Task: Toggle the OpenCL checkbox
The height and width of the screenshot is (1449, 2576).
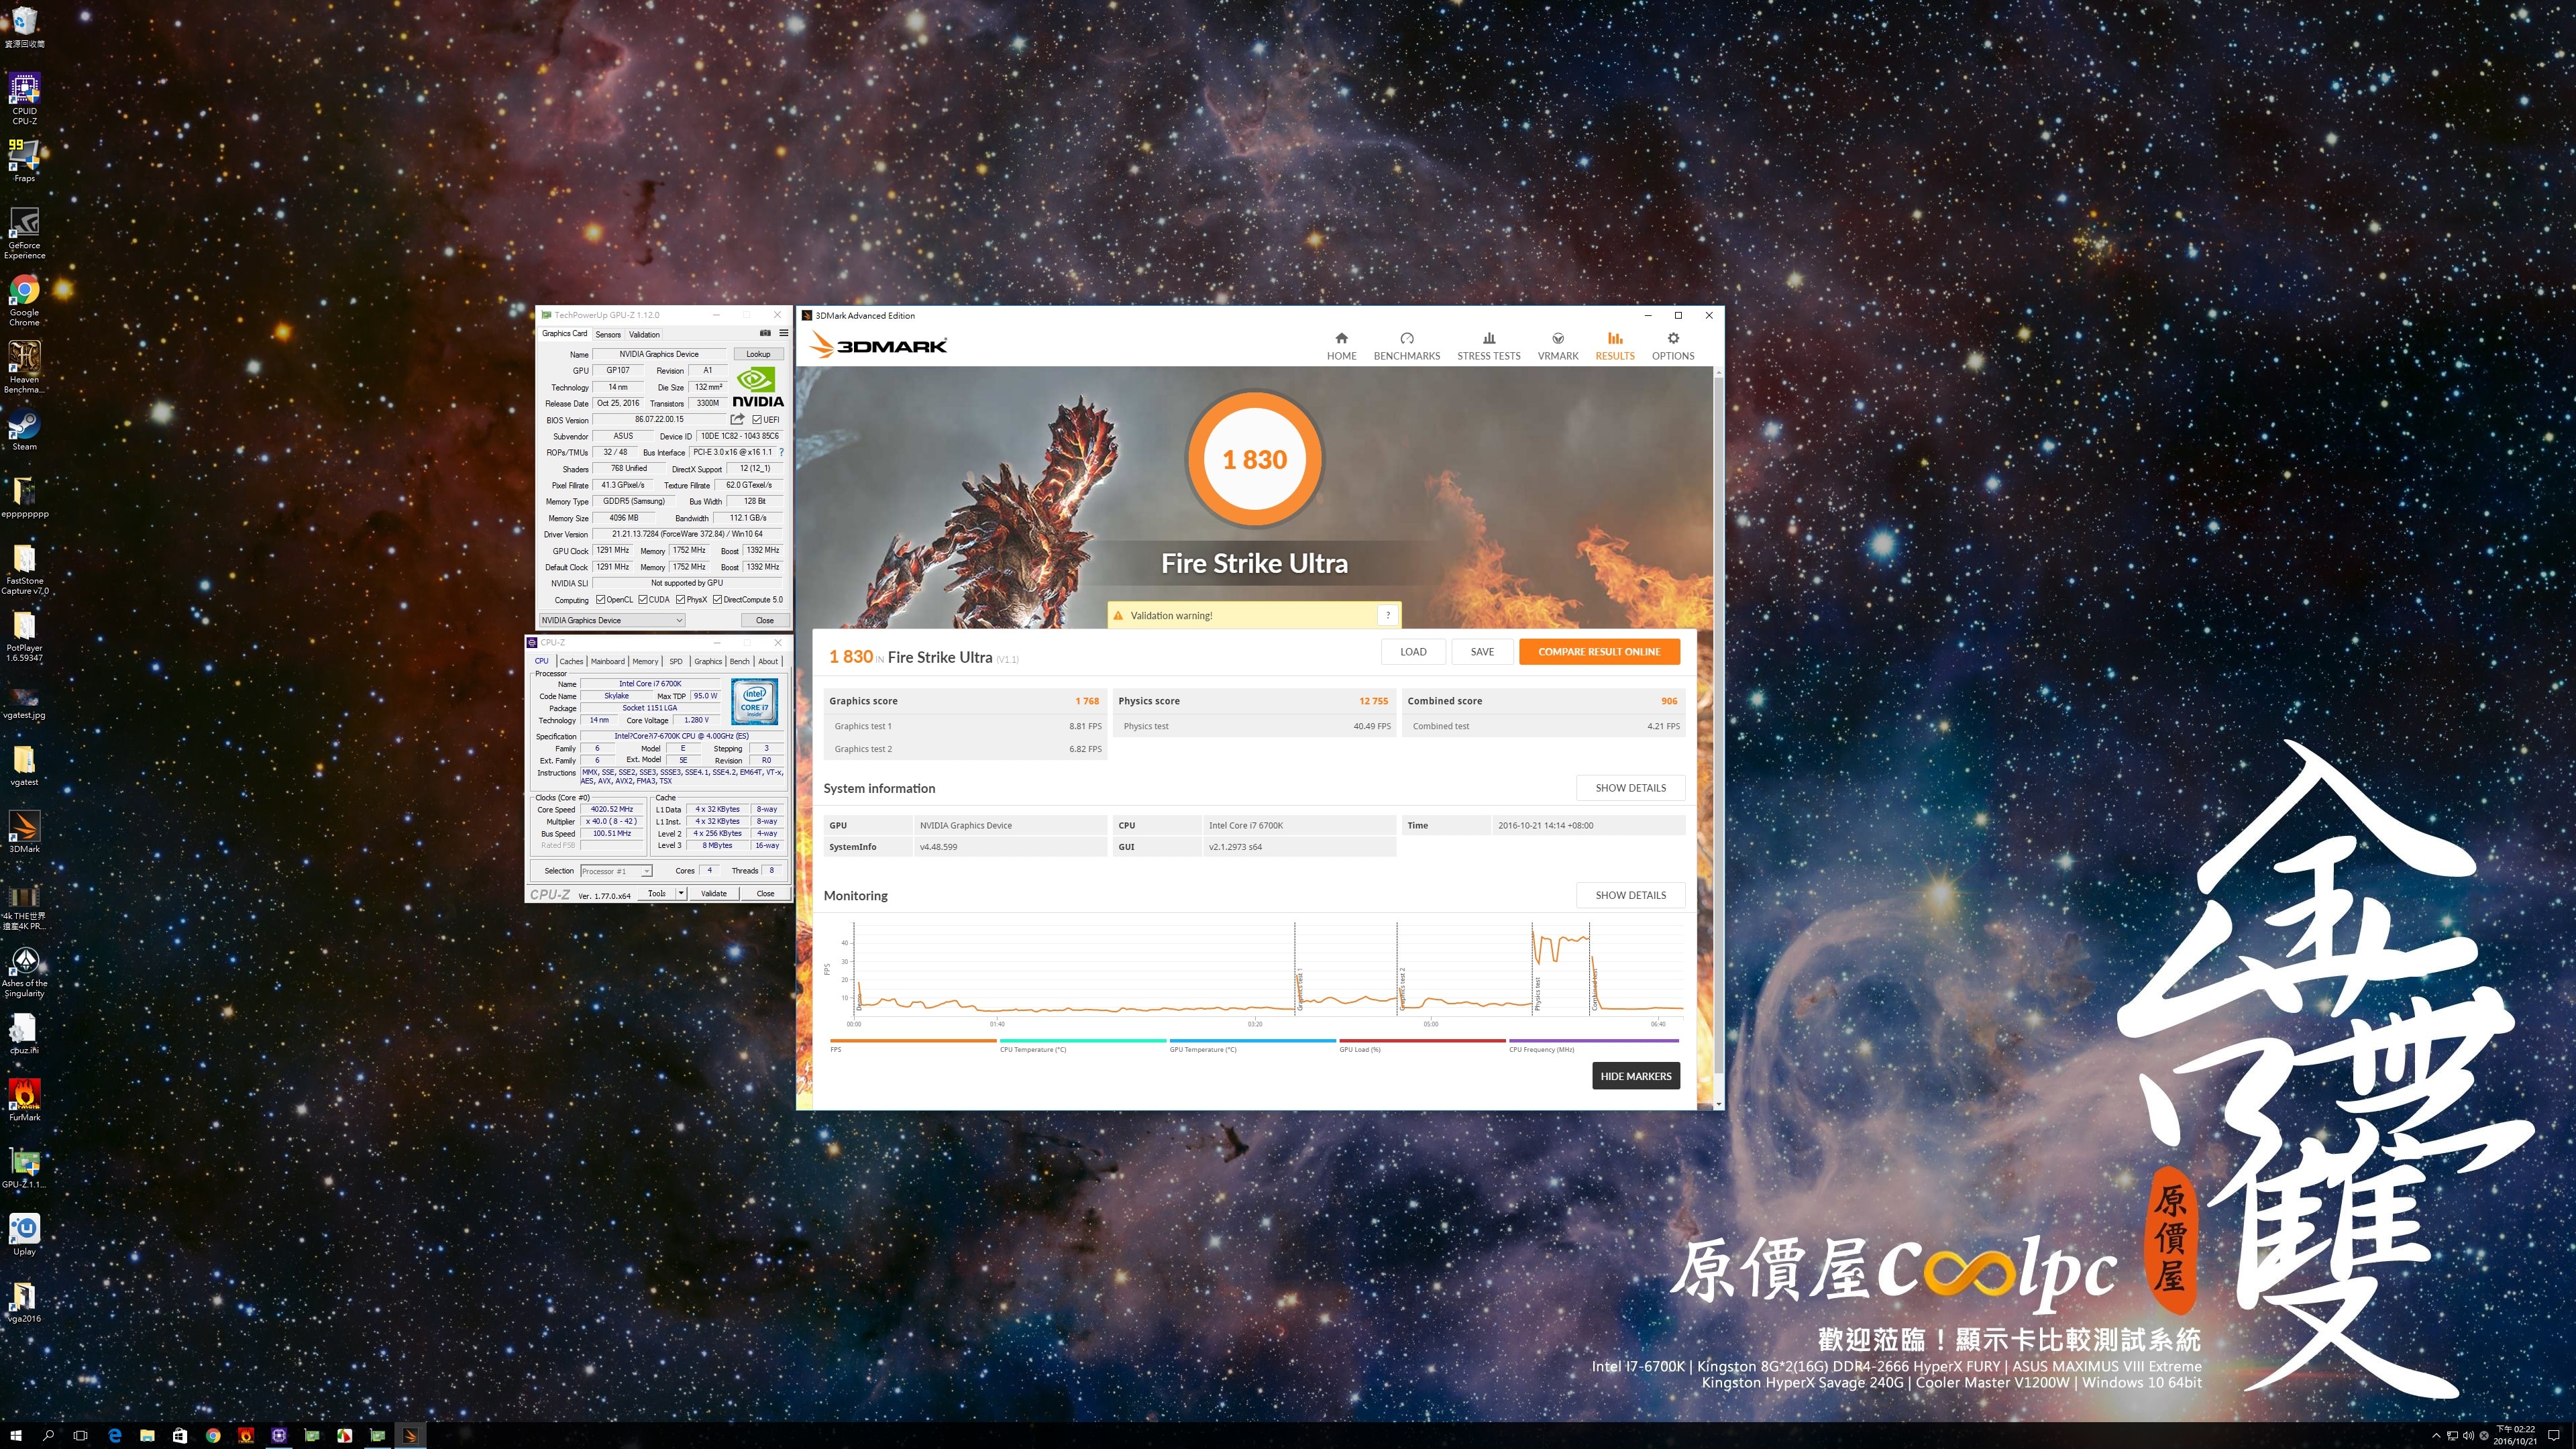Action: point(600,600)
